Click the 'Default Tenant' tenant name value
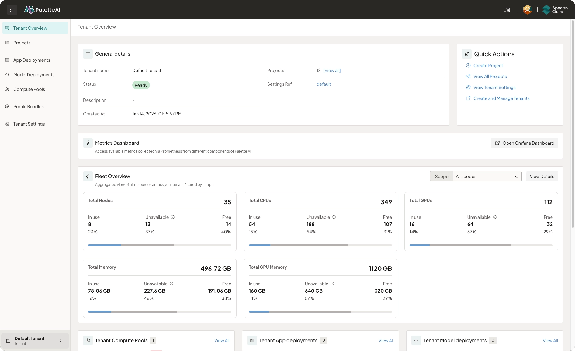This screenshot has width=575, height=351. 147,70
